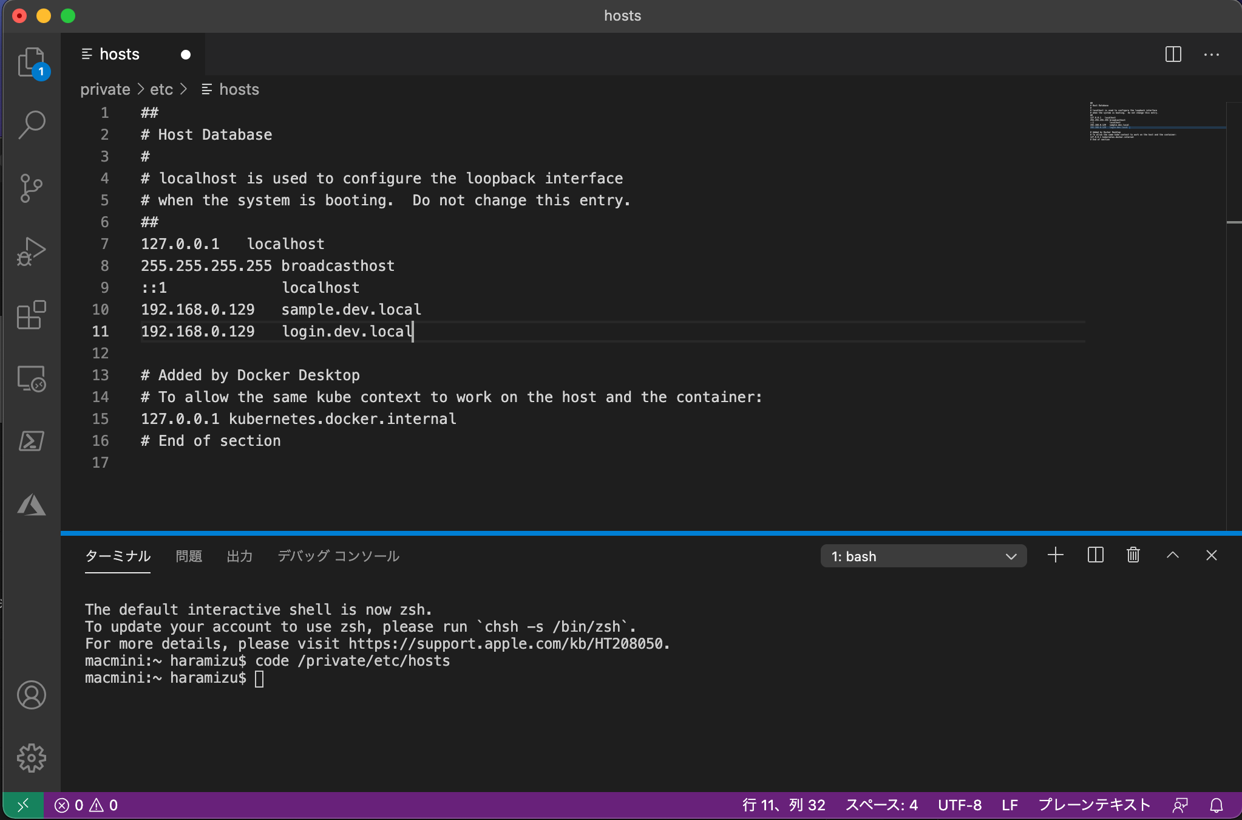Click the comment '# Host Database'
The image size is (1242, 820).
click(206, 135)
